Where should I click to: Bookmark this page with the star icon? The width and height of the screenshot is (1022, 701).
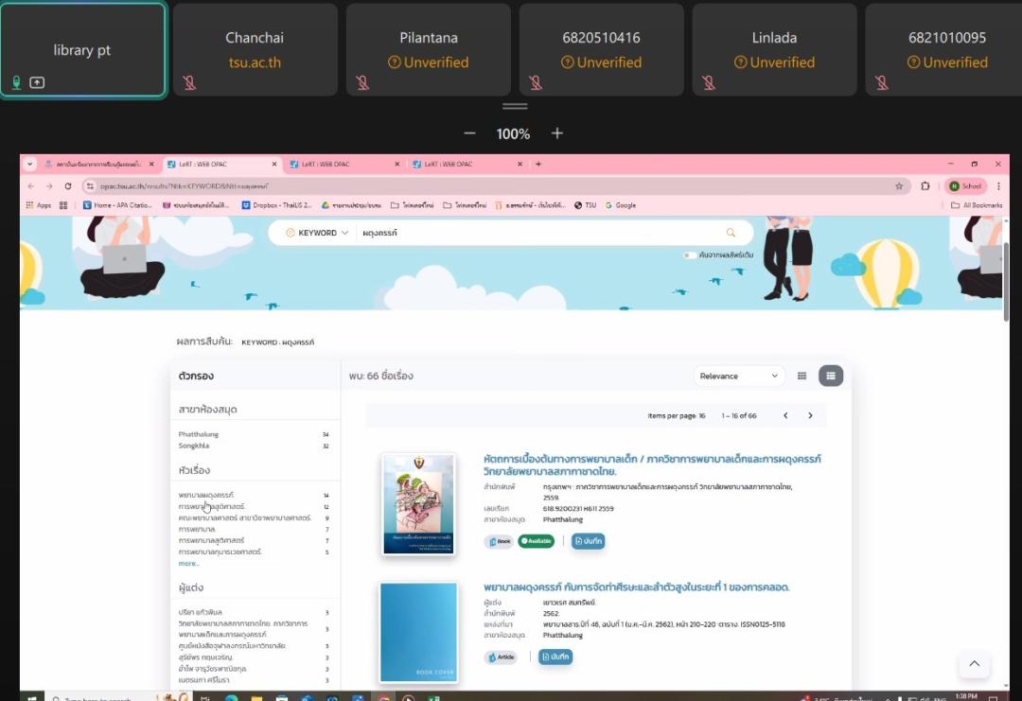[x=899, y=186]
